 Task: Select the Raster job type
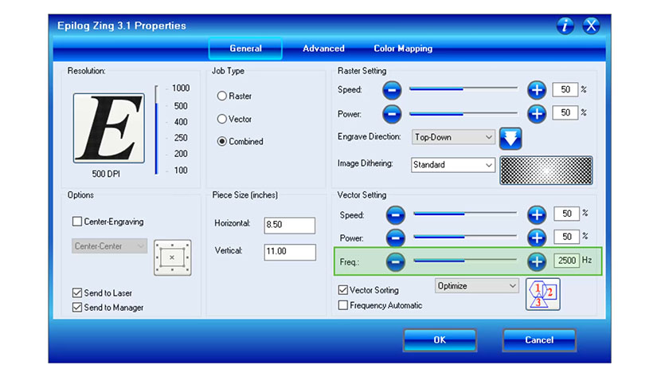222,96
